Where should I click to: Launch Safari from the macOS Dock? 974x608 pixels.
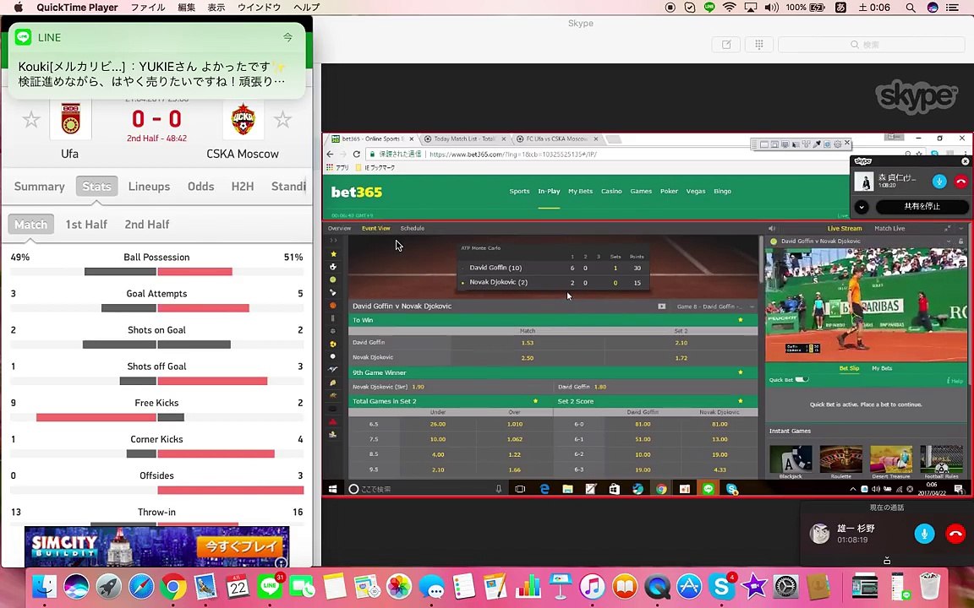[141, 586]
